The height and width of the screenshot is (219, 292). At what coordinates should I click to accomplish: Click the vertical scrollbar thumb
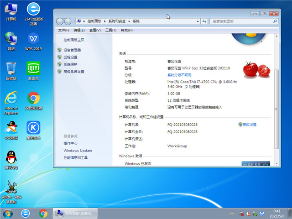277,109
